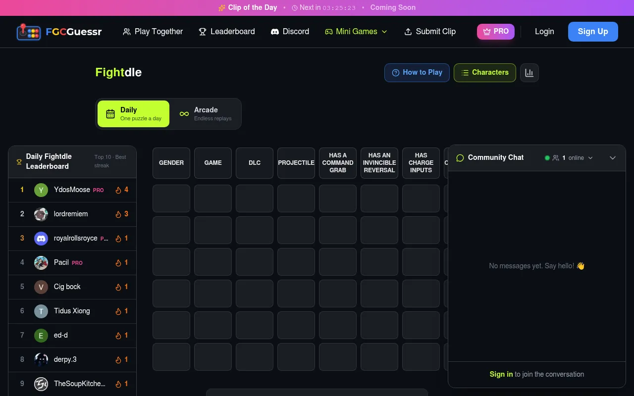
Task: Click TheSoupKitche... name in leaderboard
Action: coord(80,384)
